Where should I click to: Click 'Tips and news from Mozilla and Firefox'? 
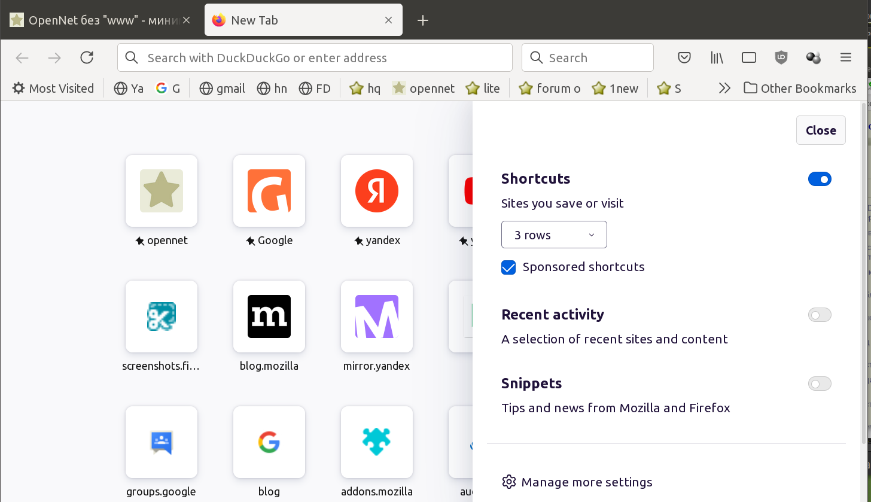(x=616, y=408)
